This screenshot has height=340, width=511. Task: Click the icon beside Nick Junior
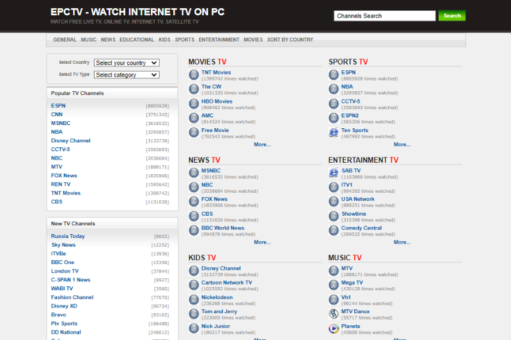coord(194,329)
